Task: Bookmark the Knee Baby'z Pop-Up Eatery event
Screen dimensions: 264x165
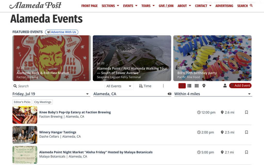Action: 246,112
